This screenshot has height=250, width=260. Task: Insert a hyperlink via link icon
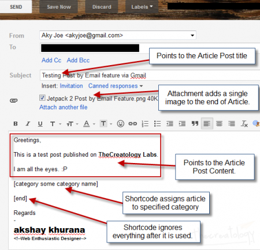pos(133,124)
